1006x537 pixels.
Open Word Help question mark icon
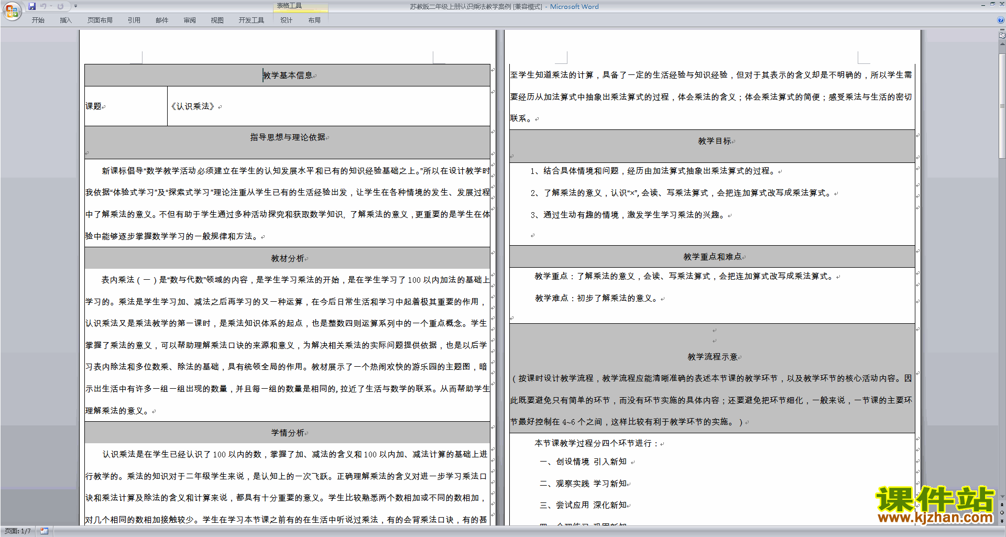tap(1001, 20)
